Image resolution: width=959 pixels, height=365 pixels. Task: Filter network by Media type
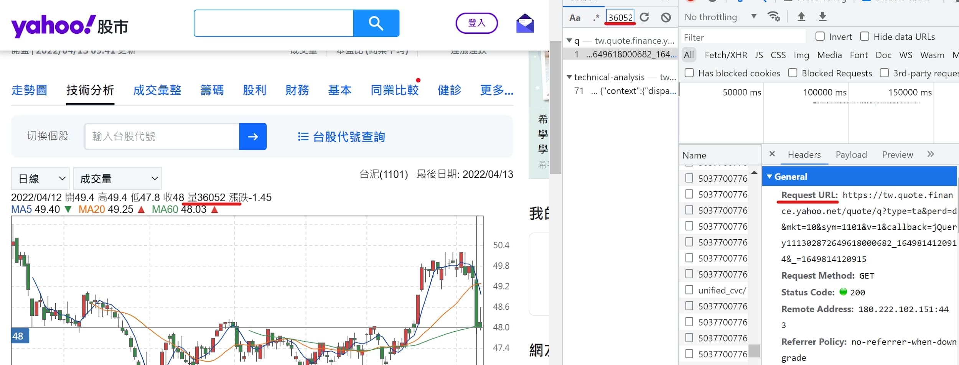829,55
